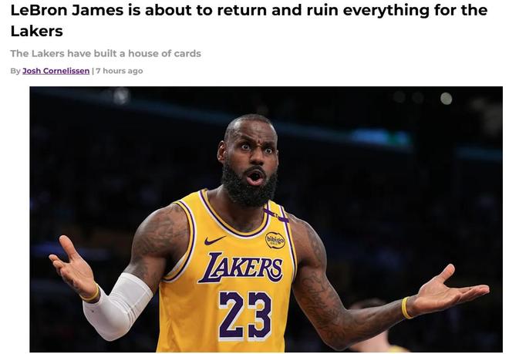
Task: Click the Lakers wordmark on the jersey
Action: [241, 267]
